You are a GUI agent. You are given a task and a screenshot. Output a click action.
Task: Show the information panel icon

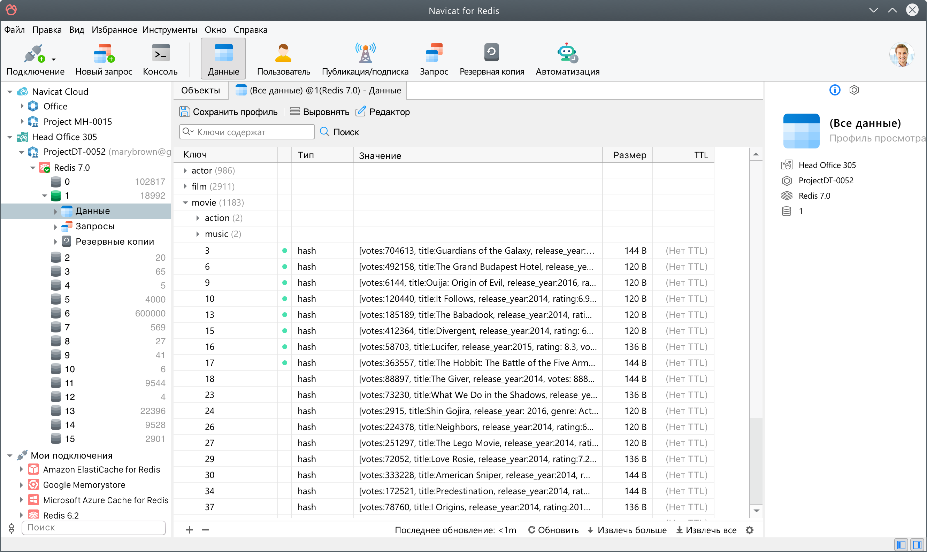pos(835,90)
